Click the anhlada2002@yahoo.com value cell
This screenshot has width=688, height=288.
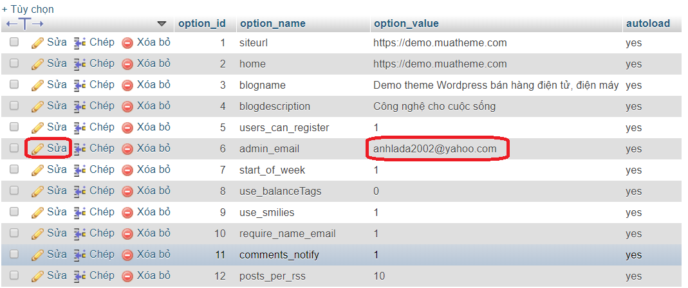tap(434, 149)
